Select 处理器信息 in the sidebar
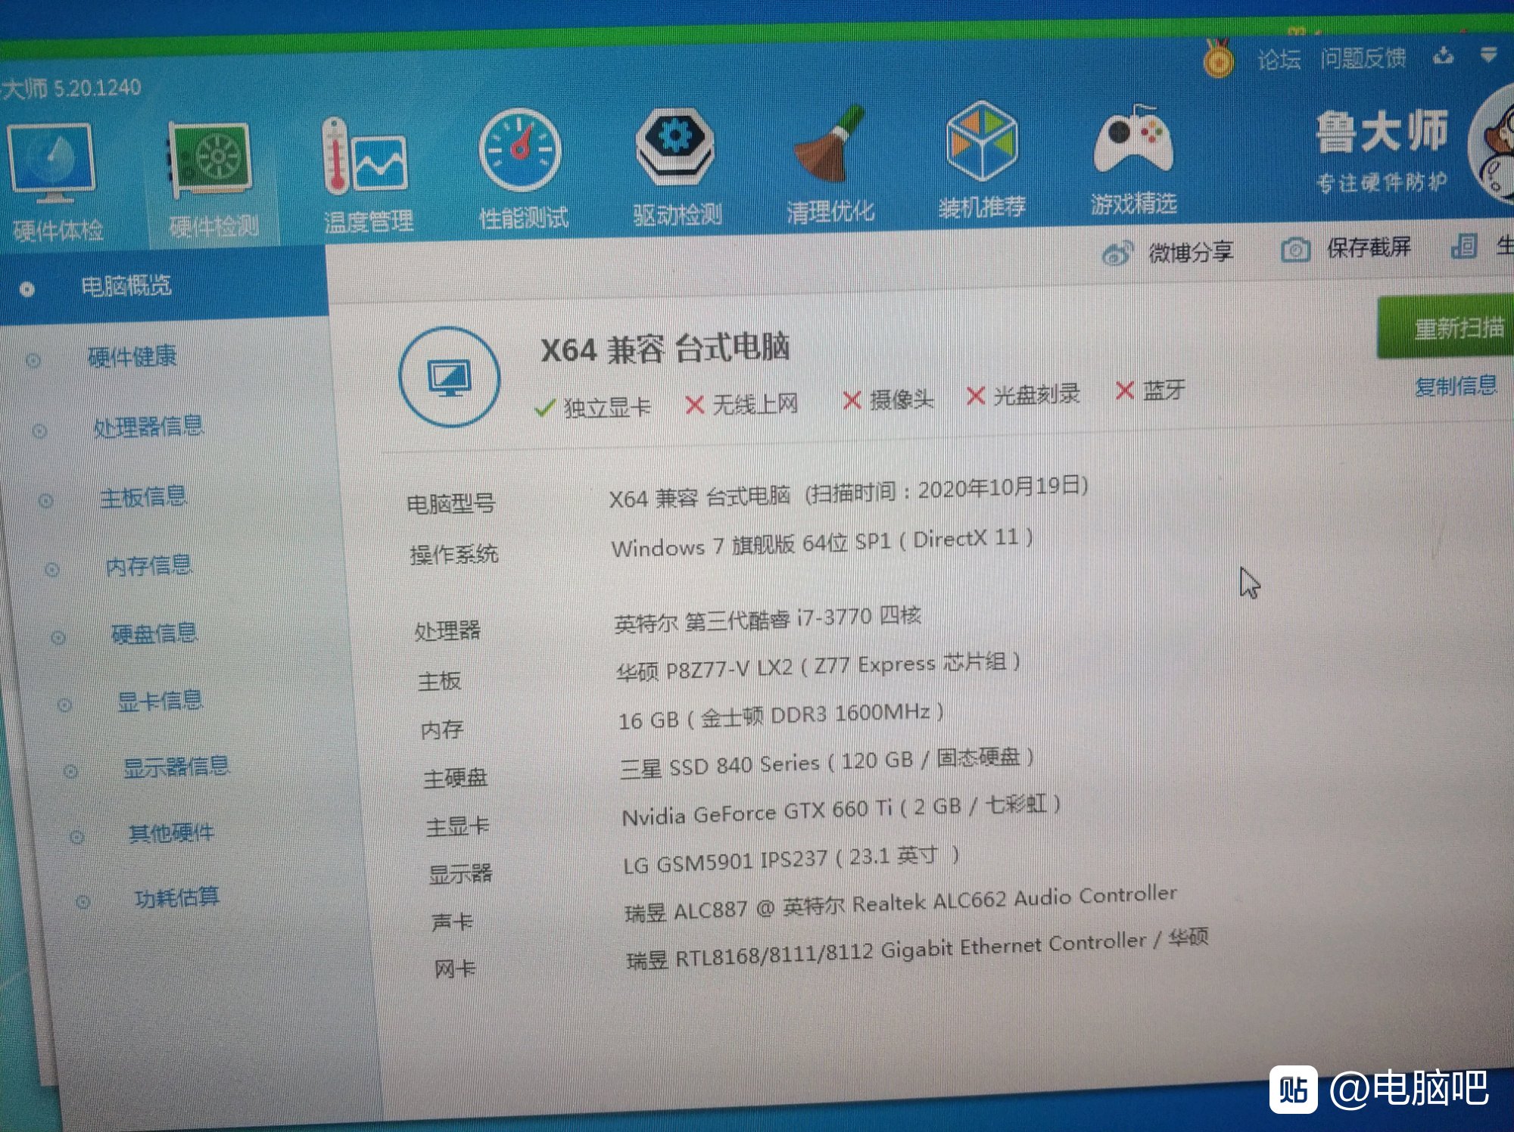 coord(148,426)
